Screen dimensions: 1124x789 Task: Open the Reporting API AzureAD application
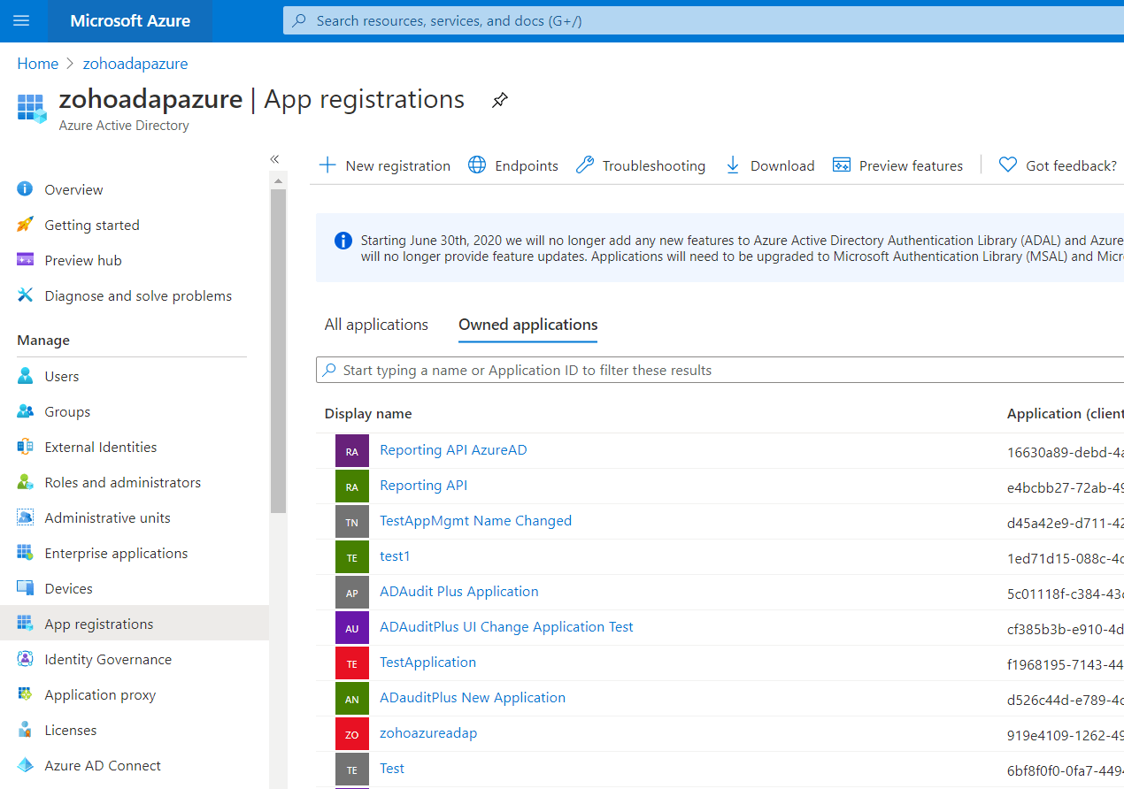pyautogui.click(x=453, y=450)
